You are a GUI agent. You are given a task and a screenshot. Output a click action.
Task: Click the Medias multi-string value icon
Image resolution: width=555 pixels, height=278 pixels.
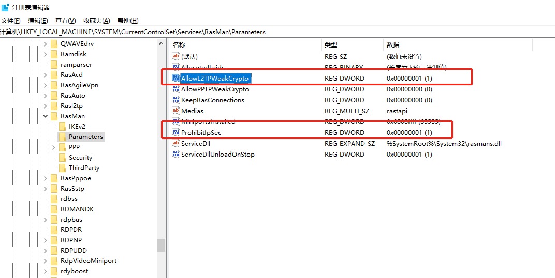pos(176,111)
